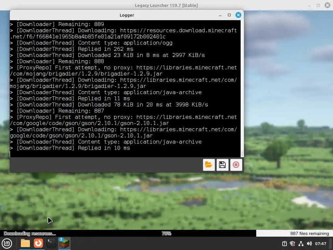Minimize the Logger window

pos(220,15)
